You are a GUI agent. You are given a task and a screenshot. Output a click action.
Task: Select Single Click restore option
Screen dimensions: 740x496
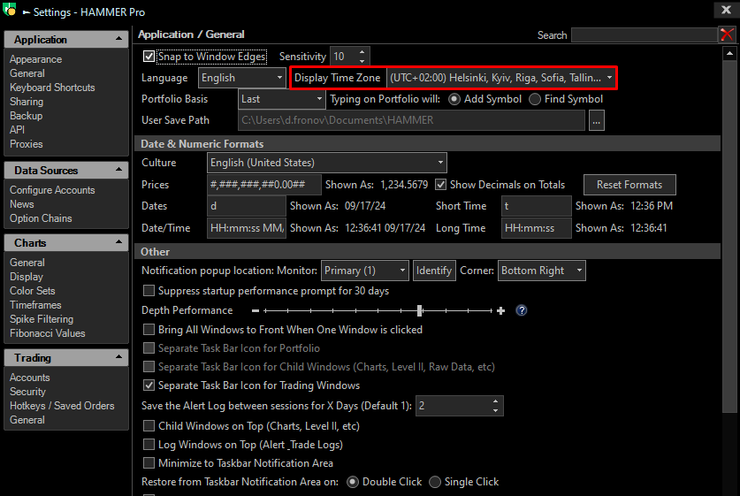pyautogui.click(x=435, y=482)
